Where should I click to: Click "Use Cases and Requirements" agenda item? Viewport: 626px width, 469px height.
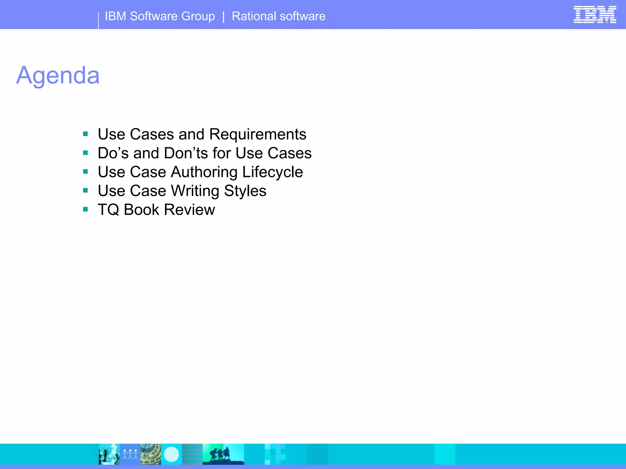pyautogui.click(x=202, y=134)
